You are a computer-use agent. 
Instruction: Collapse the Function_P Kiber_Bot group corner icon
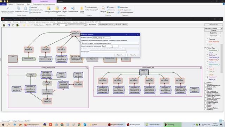click(201, 67)
